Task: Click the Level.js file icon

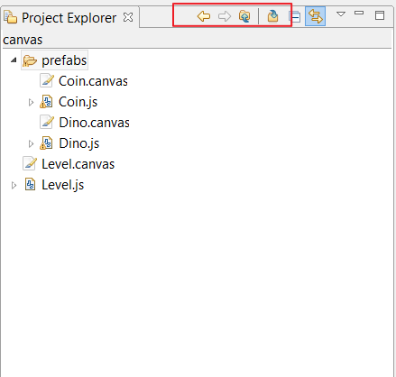Action: coord(30,185)
